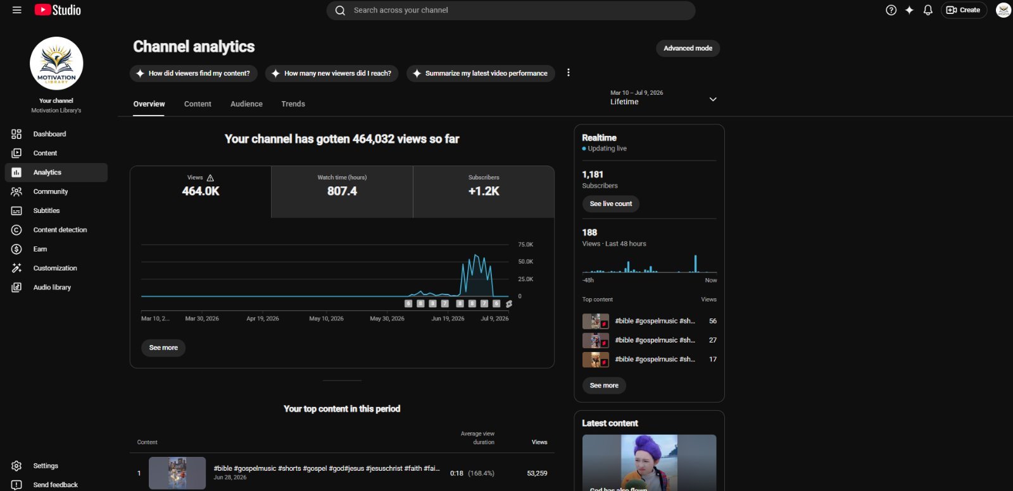
Task: Open the Help question mark icon
Action: coord(891,10)
